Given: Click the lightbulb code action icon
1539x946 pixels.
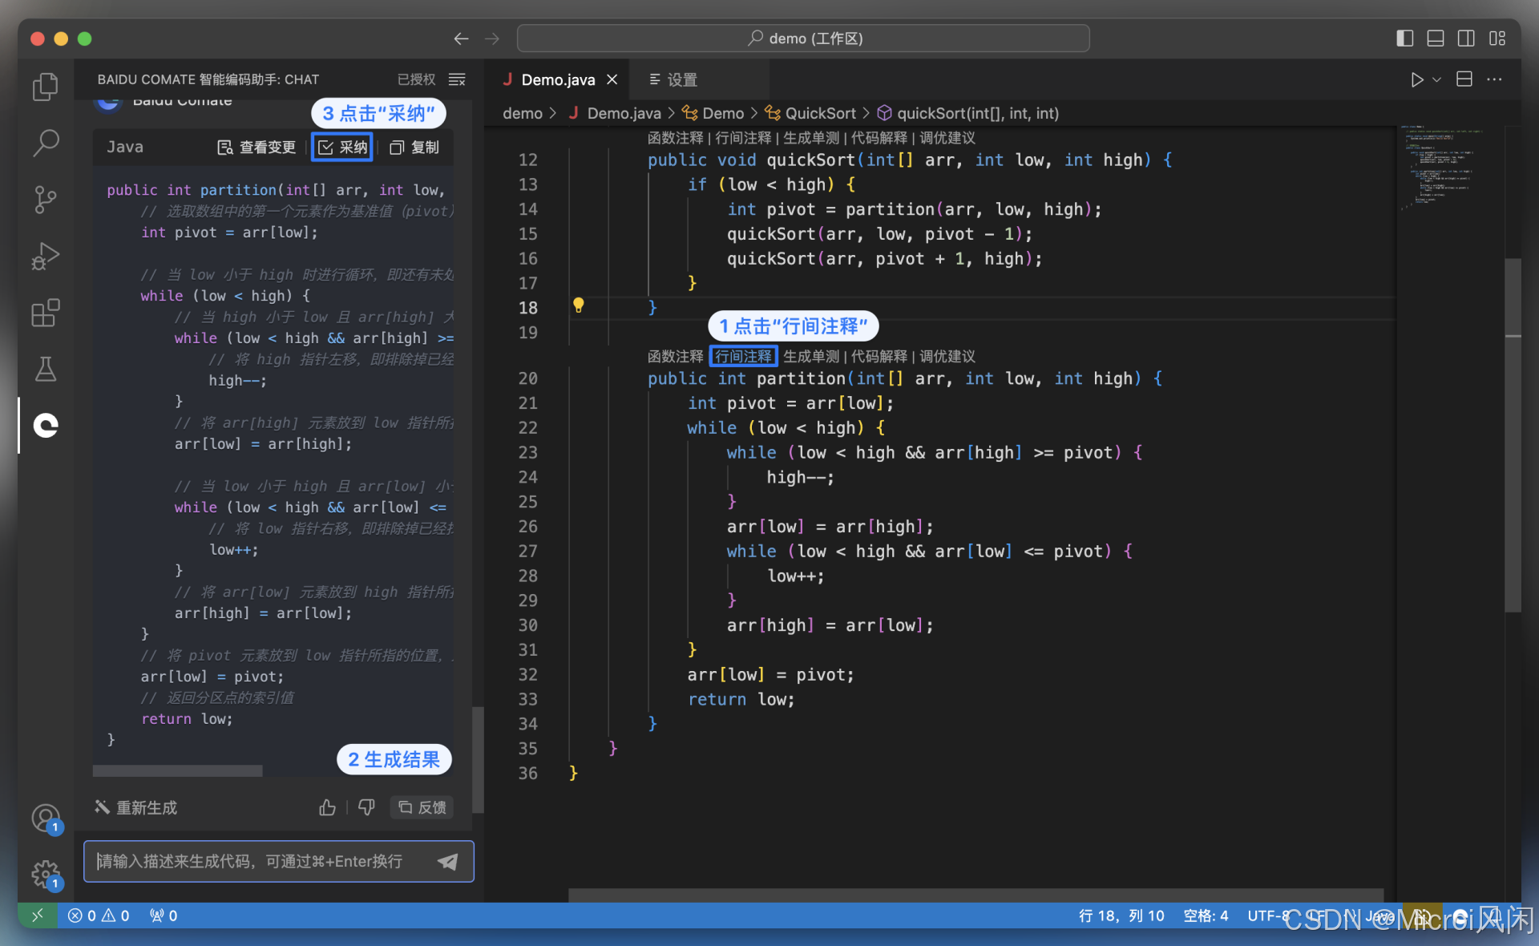Looking at the screenshot, I should 578,305.
